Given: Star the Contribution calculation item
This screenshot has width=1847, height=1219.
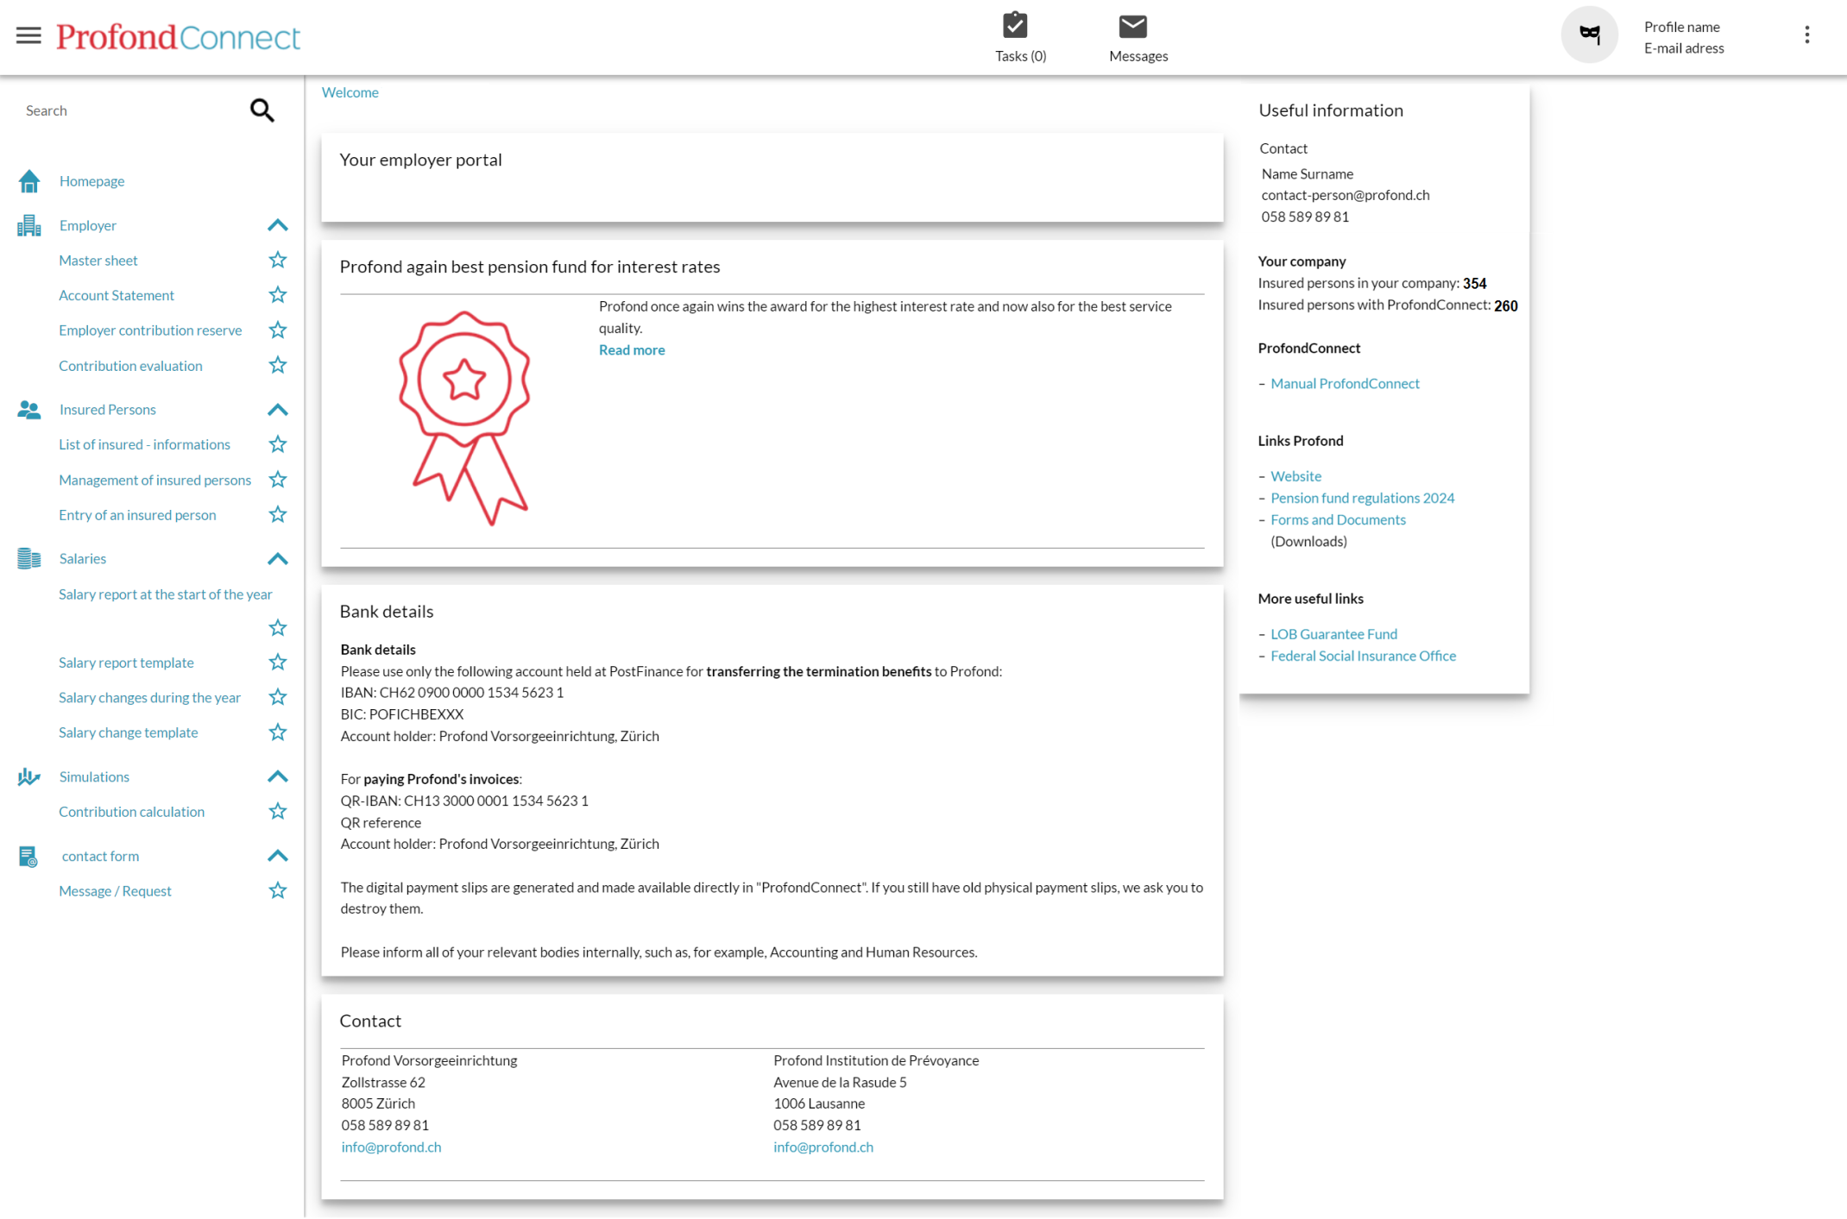Looking at the screenshot, I should 277,811.
